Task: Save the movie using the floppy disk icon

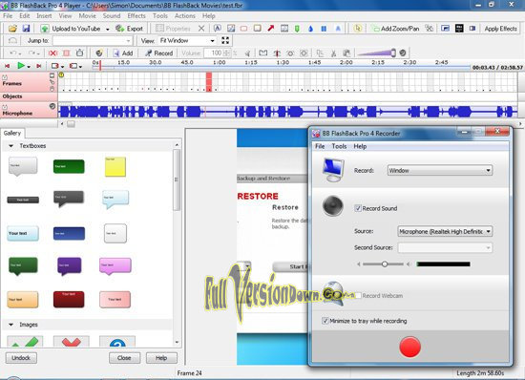Action: [x=26, y=29]
